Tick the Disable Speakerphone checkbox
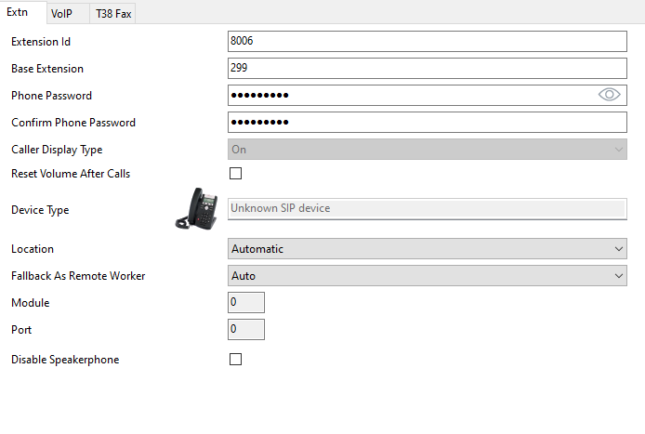Image resolution: width=645 pixels, height=434 pixels. [x=236, y=359]
